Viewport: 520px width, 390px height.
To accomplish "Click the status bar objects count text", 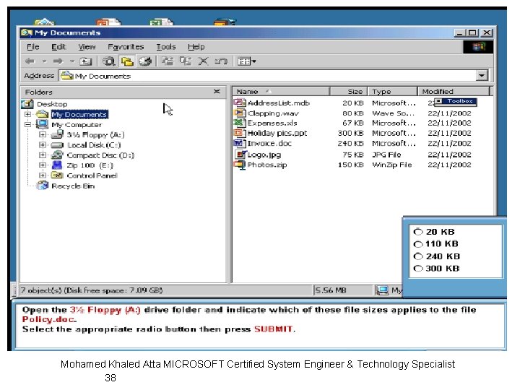I will tap(92, 290).
